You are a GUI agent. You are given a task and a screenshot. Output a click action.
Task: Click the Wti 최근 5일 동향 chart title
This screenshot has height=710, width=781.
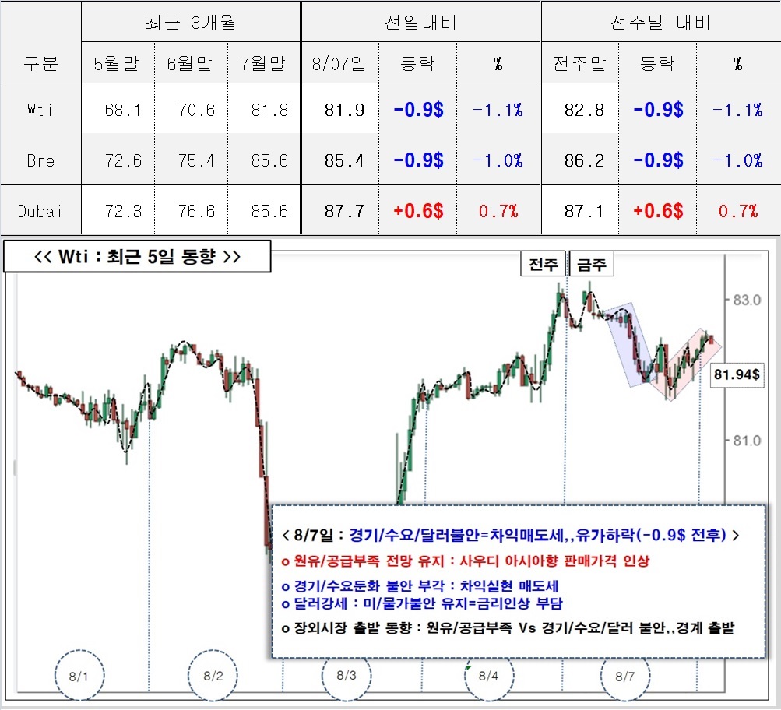(x=138, y=256)
